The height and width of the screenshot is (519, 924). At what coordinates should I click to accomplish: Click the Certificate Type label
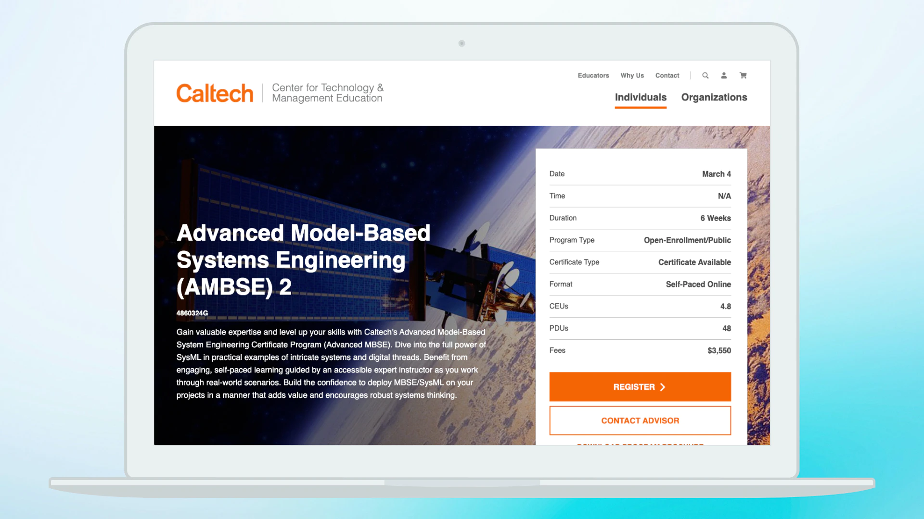point(574,262)
